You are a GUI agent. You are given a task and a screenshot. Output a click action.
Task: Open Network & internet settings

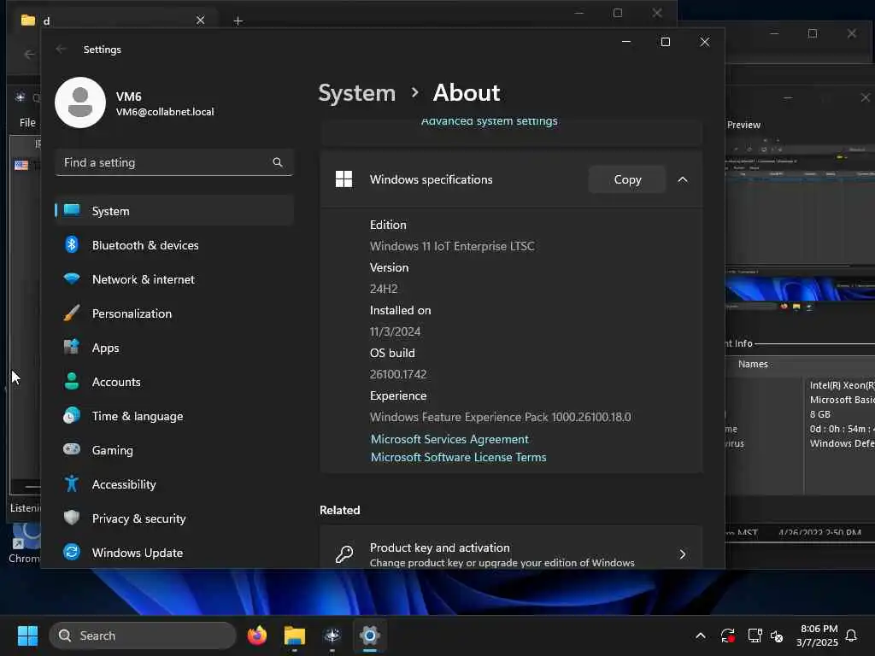(174, 279)
